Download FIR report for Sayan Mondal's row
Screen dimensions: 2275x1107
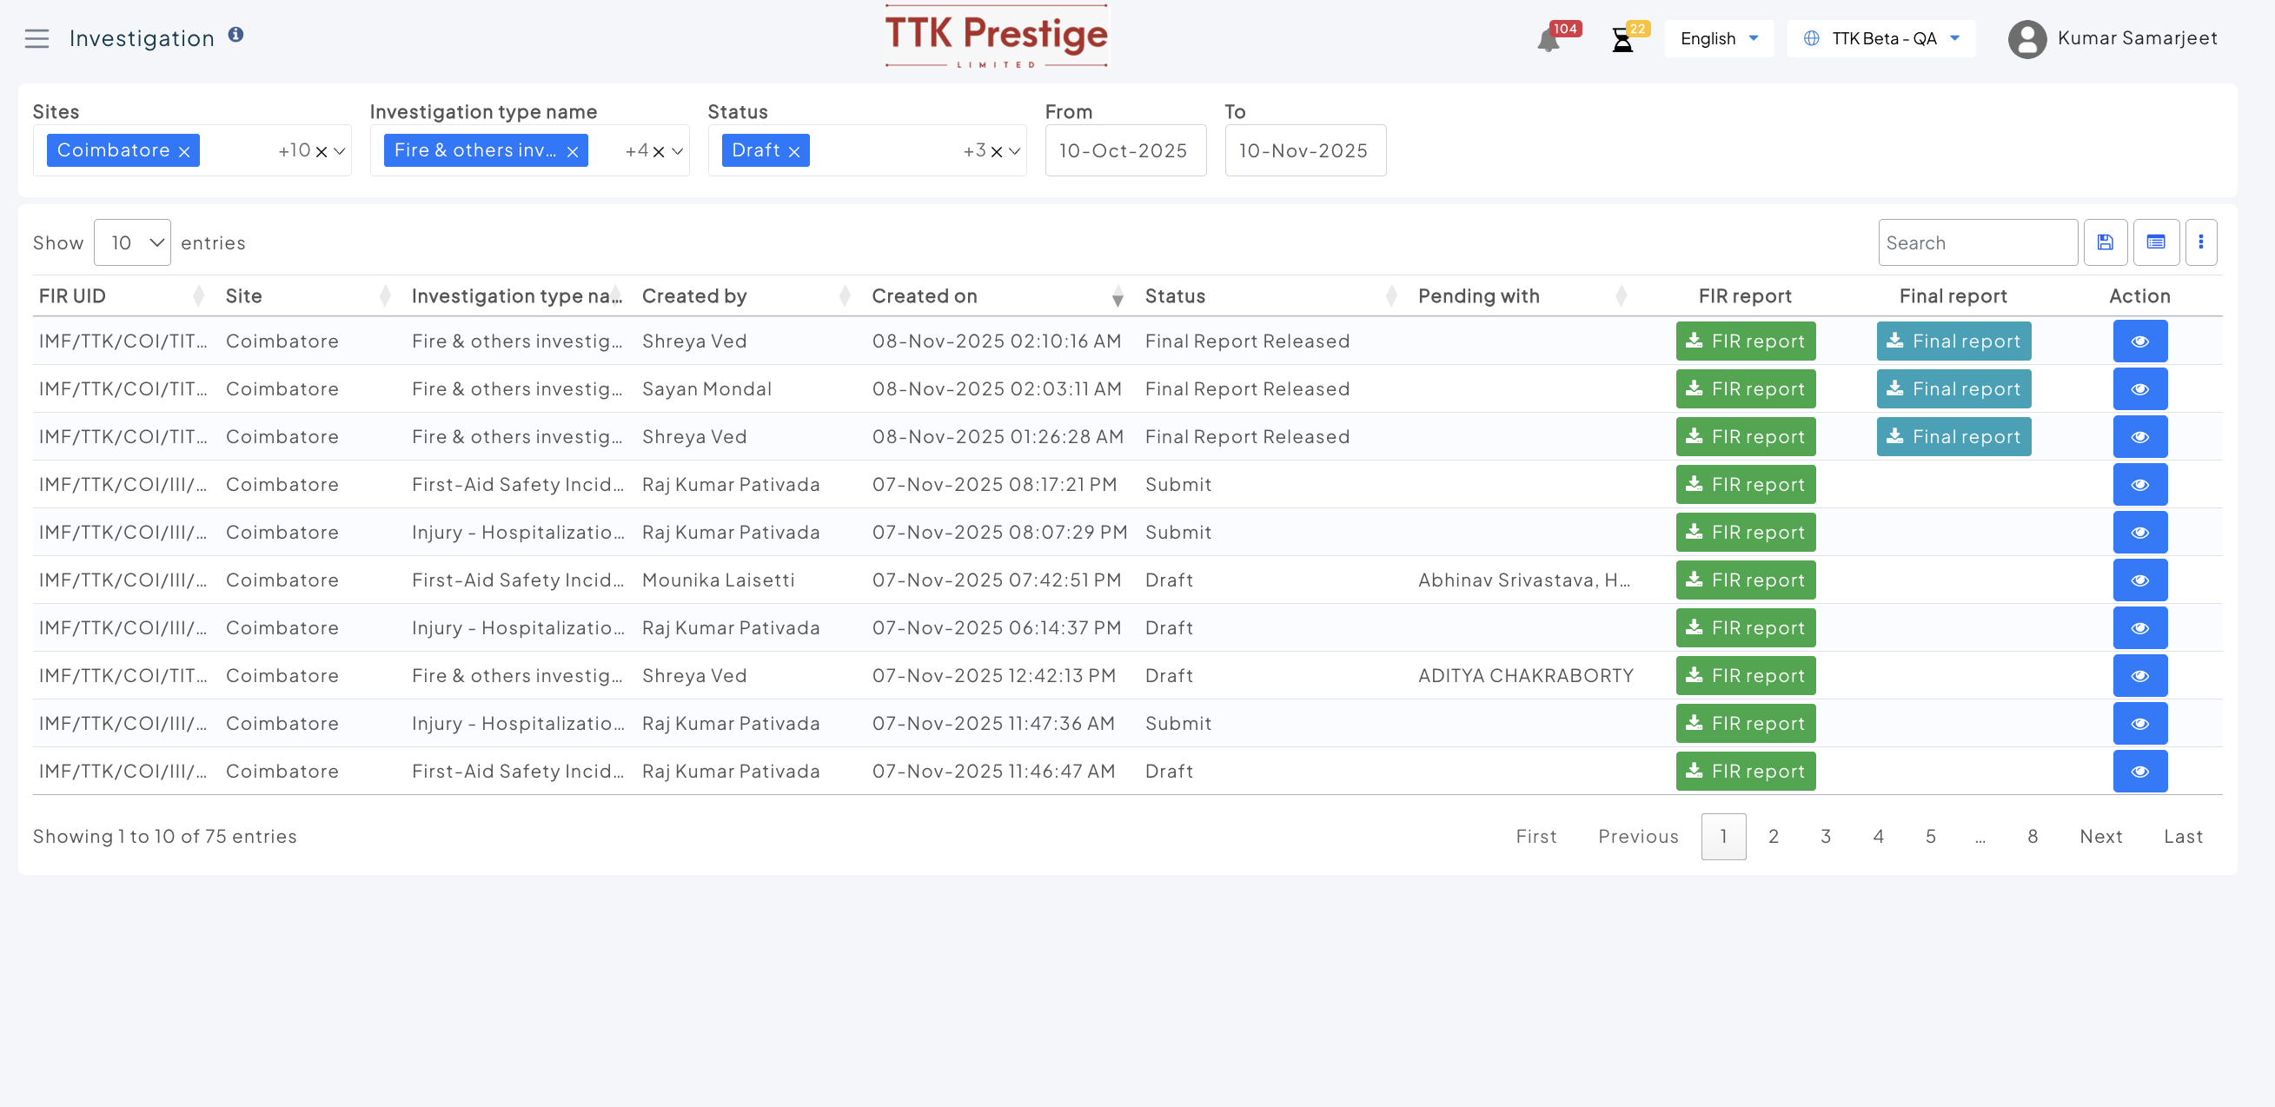coord(1745,389)
